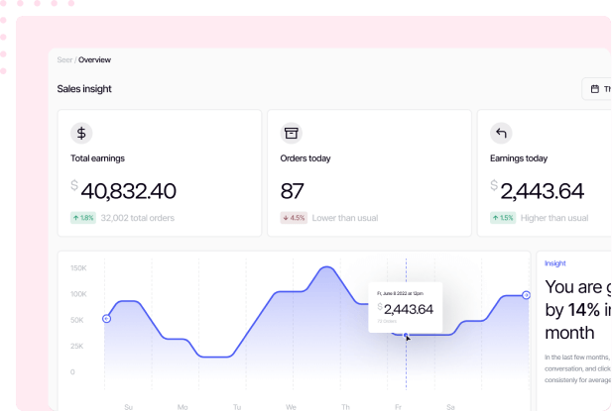
Task: Click the Seer breadcrumb link
Action: (64, 59)
